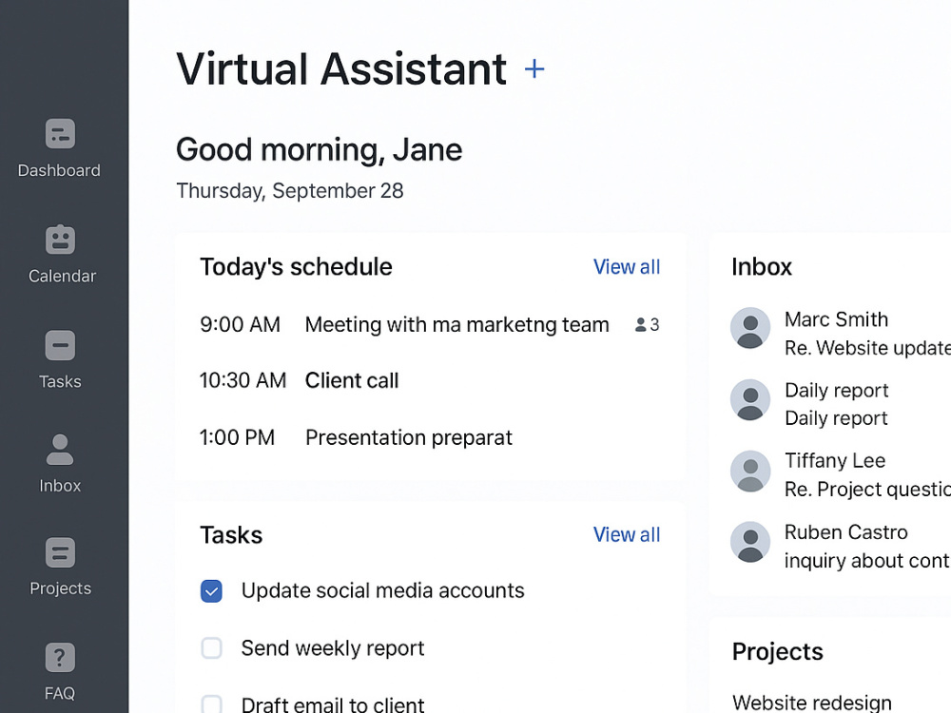Viewport: 951px width, 713px height.
Task: Click the Inbox panel heading
Action: [x=762, y=267]
